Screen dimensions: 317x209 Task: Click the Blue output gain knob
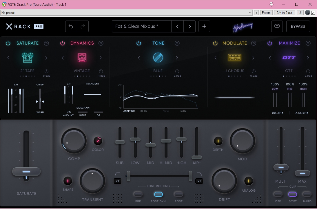click(x=177, y=71)
